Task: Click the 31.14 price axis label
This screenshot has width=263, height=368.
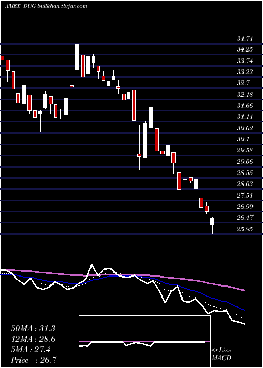Action: pos(245,117)
